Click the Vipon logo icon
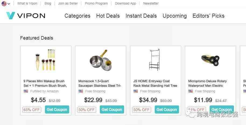 pos(11,16)
